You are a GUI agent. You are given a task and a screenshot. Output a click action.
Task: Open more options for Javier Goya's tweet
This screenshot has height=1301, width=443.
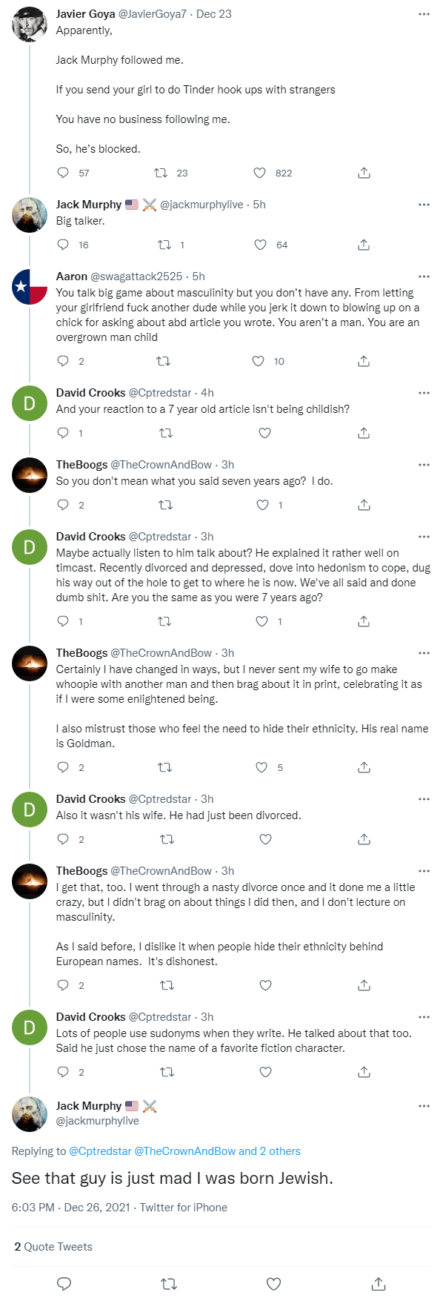coord(424,14)
